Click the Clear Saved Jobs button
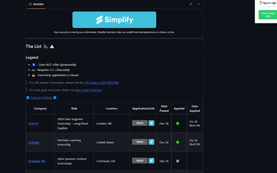 pyautogui.click(x=268, y=15)
